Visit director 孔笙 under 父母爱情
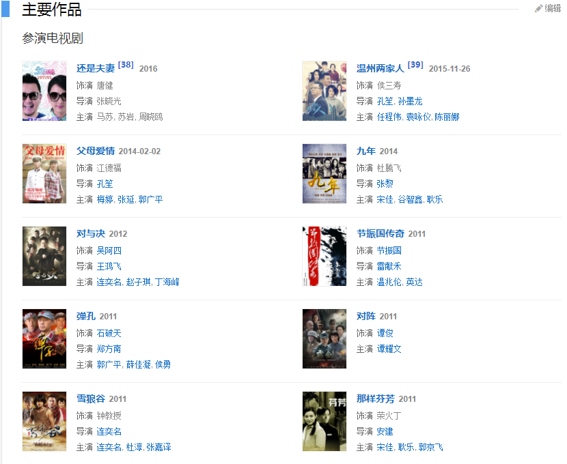 click(x=105, y=184)
